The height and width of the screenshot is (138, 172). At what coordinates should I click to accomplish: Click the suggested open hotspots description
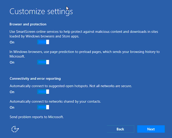tap(71, 86)
